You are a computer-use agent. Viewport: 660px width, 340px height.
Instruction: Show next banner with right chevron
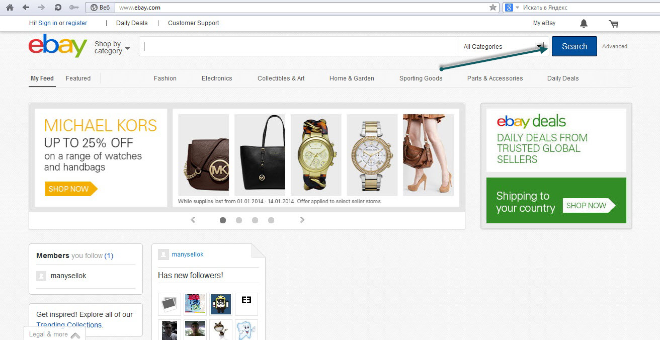tap(302, 220)
